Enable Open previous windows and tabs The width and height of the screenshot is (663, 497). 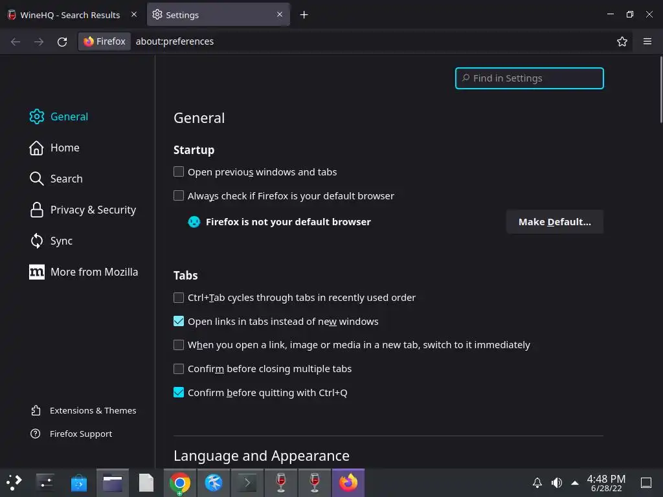(x=179, y=172)
